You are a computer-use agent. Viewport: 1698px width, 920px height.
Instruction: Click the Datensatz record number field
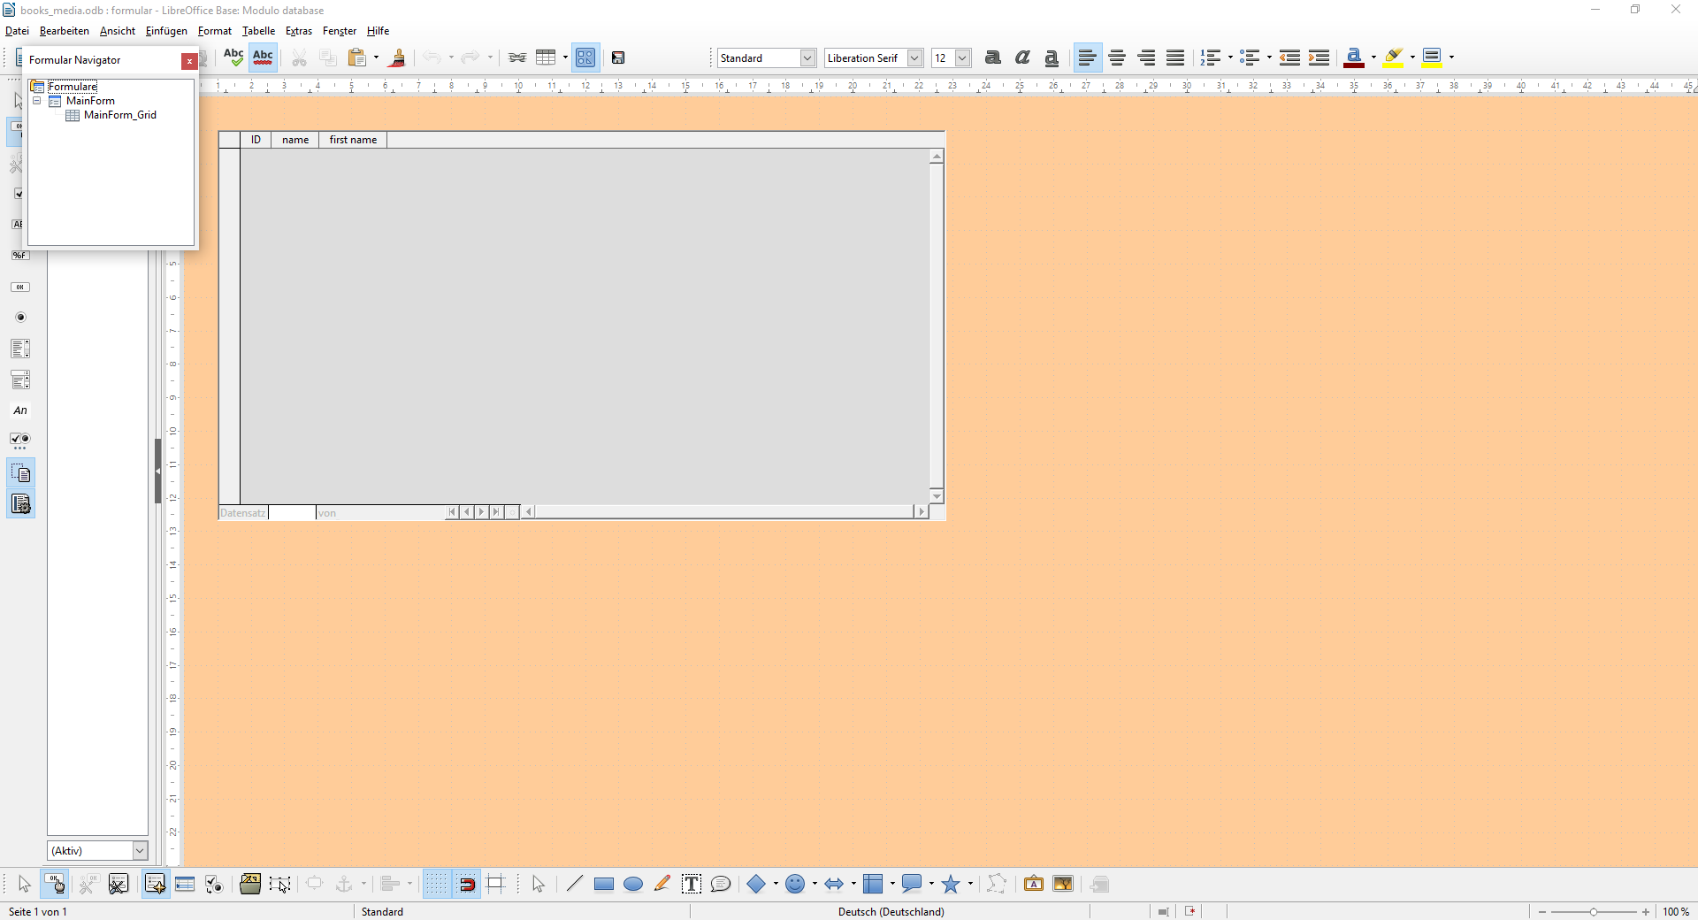click(292, 513)
